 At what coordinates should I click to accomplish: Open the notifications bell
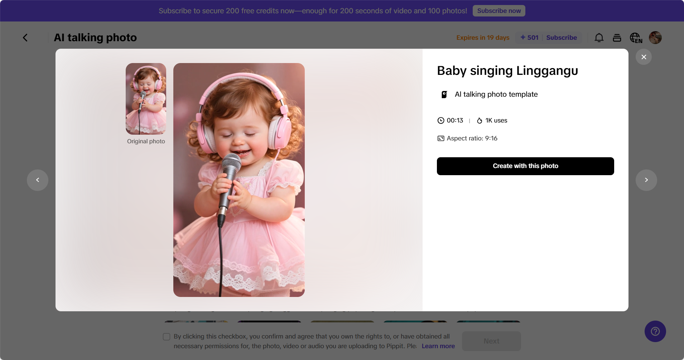point(599,38)
